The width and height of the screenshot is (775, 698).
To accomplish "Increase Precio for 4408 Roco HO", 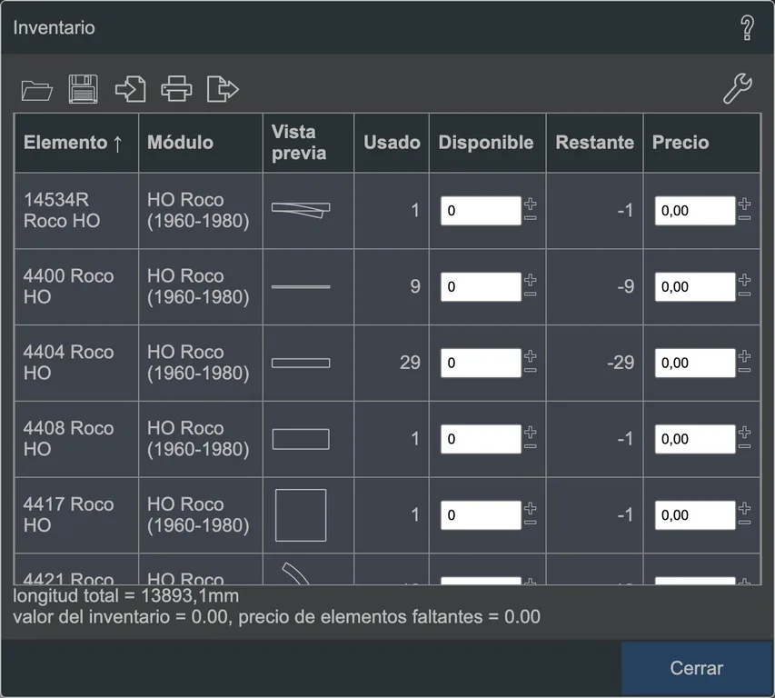I will click(x=745, y=432).
